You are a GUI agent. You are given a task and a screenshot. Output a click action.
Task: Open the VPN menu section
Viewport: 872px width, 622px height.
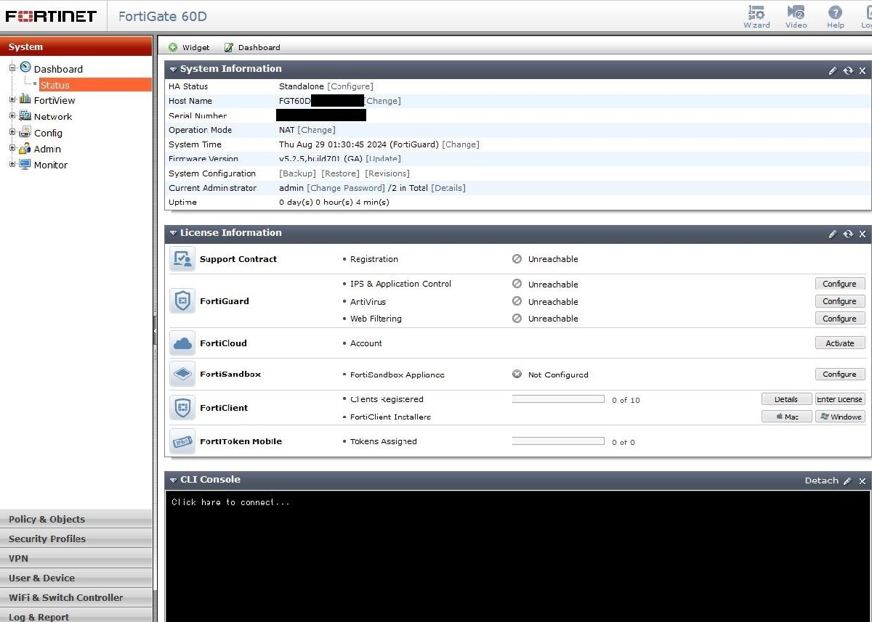click(x=19, y=558)
